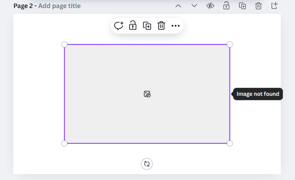Move Page 2 down with the down chevron
The height and width of the screenshot is (180, 295).
pos(194,6)
